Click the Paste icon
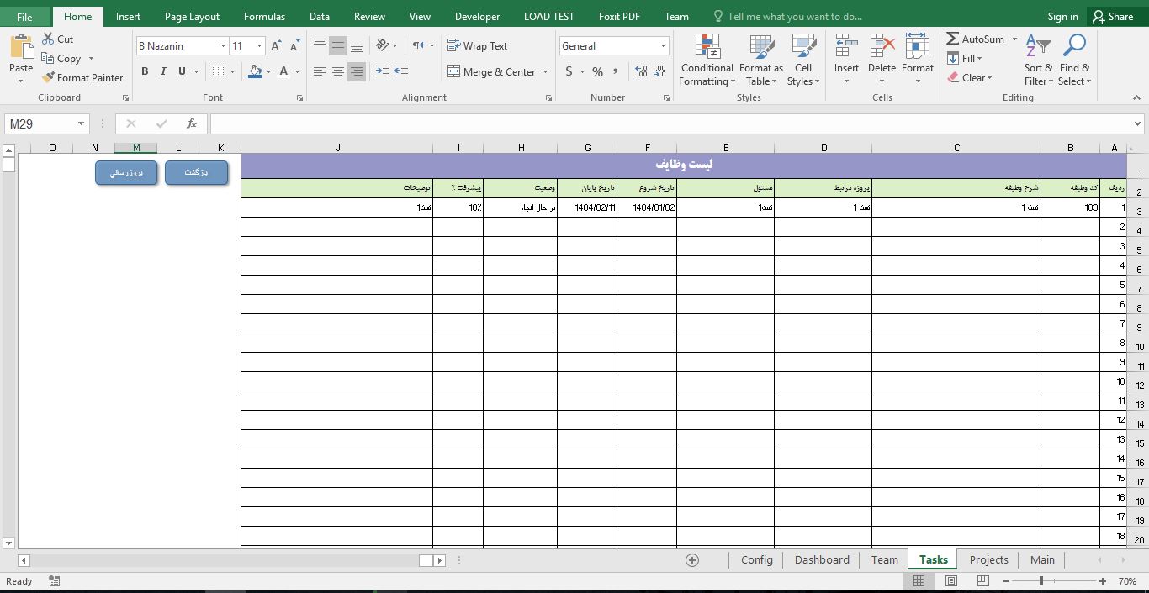This screenshot has height=593, width=1149. pos(21,46)
